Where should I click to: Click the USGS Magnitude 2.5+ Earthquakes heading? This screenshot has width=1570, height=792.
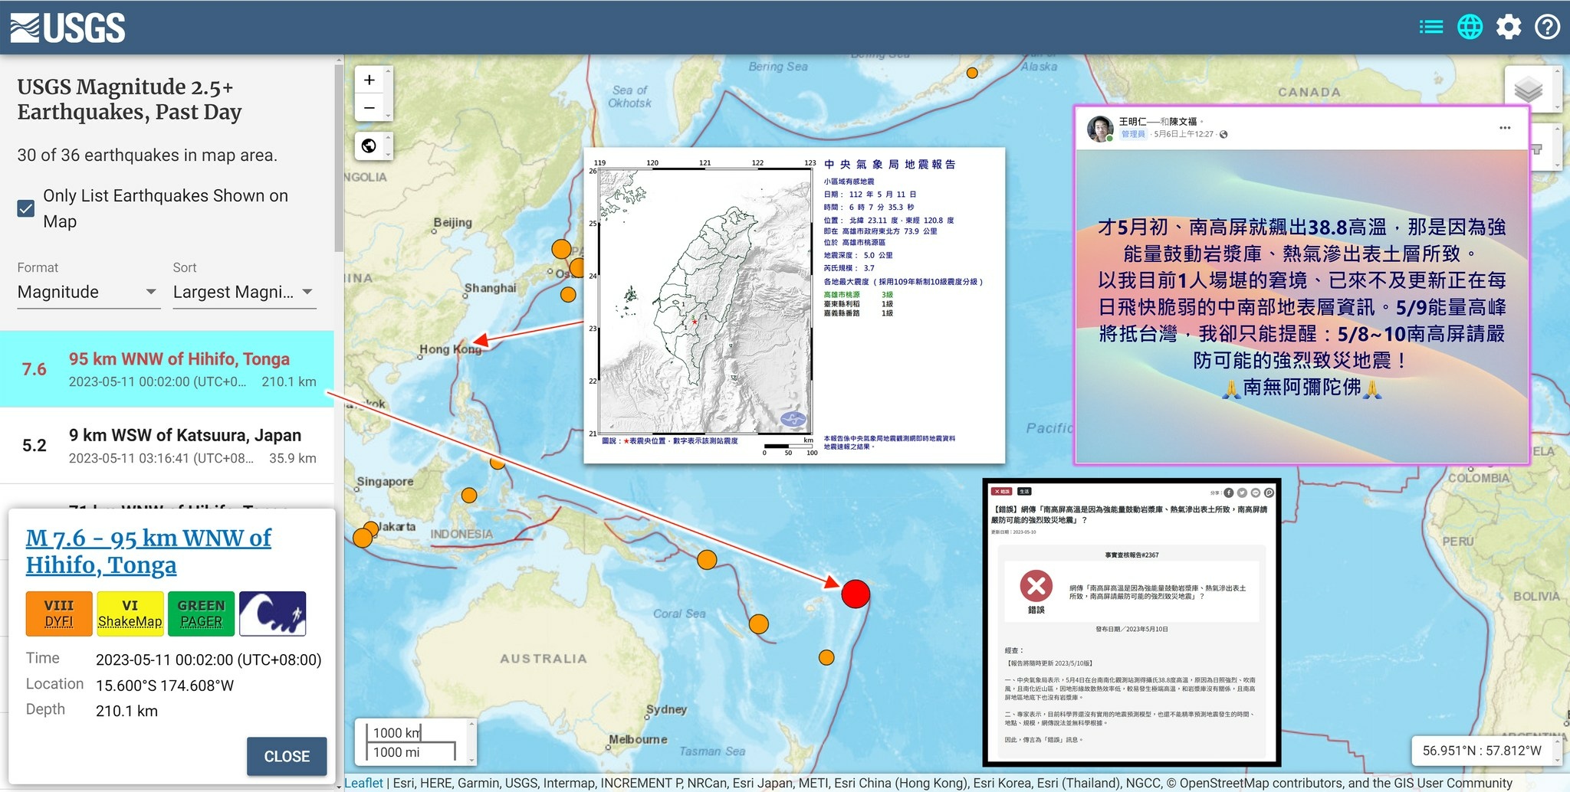coord(130,100)
